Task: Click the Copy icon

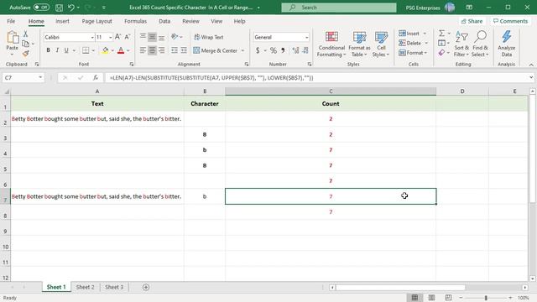Action: point(25,44)
